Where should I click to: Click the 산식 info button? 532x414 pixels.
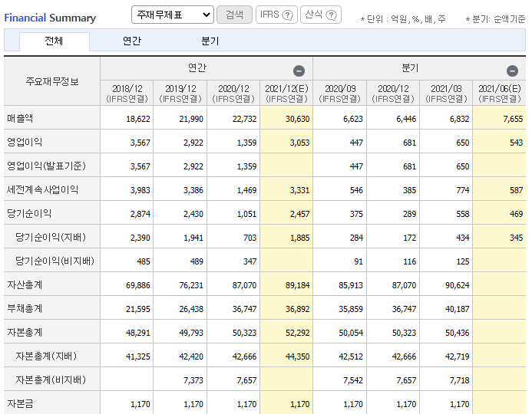click(x=321, y=15)
